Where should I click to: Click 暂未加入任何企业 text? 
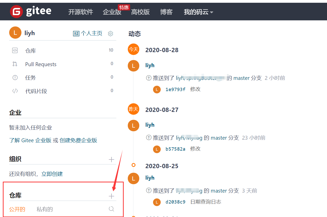coord(31,128)
